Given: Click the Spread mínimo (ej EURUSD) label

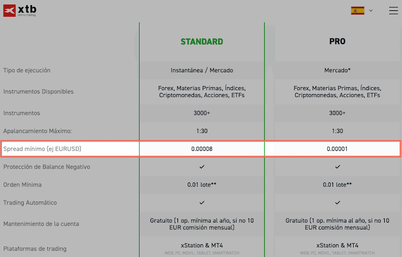Looking at the screenshot, I should click(x=42, y=149).
